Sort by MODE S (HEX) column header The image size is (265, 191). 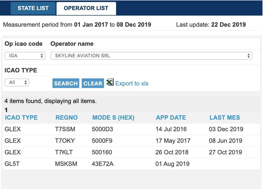pos(113,117)
